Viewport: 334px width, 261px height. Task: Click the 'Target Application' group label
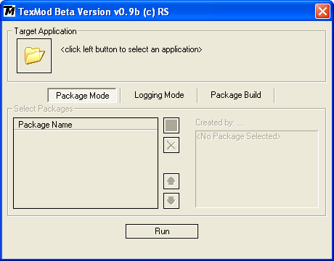pos(45,31)
